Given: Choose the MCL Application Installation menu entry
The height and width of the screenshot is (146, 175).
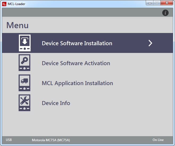Looking at the screenshot, I should click(x=87, y=83).
